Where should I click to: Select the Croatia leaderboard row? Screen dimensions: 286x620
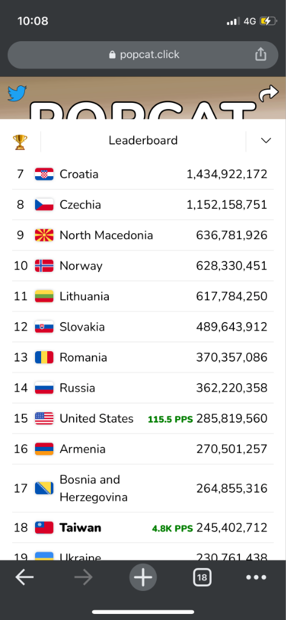click(143, 174)
